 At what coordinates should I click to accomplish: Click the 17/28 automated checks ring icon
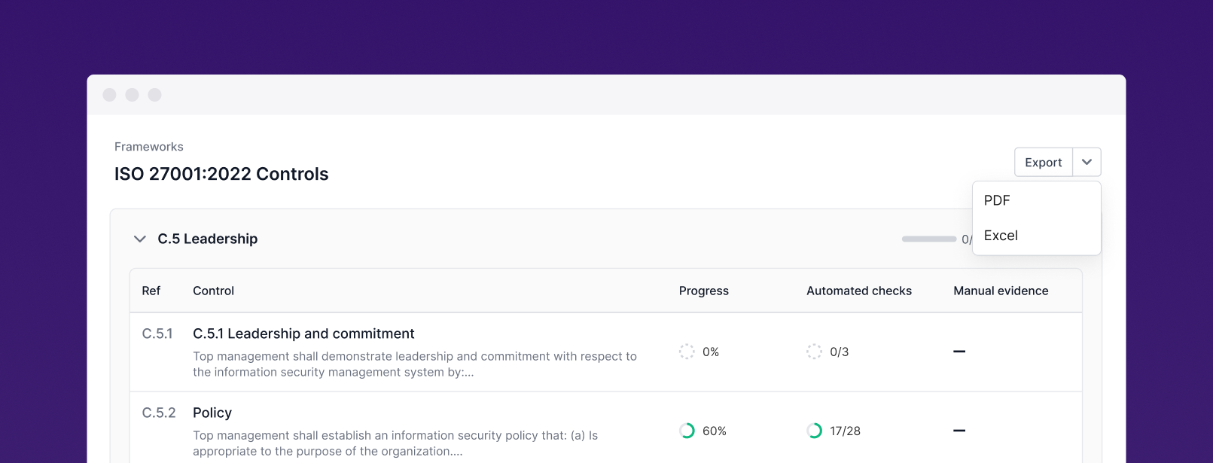click(814, 431)
